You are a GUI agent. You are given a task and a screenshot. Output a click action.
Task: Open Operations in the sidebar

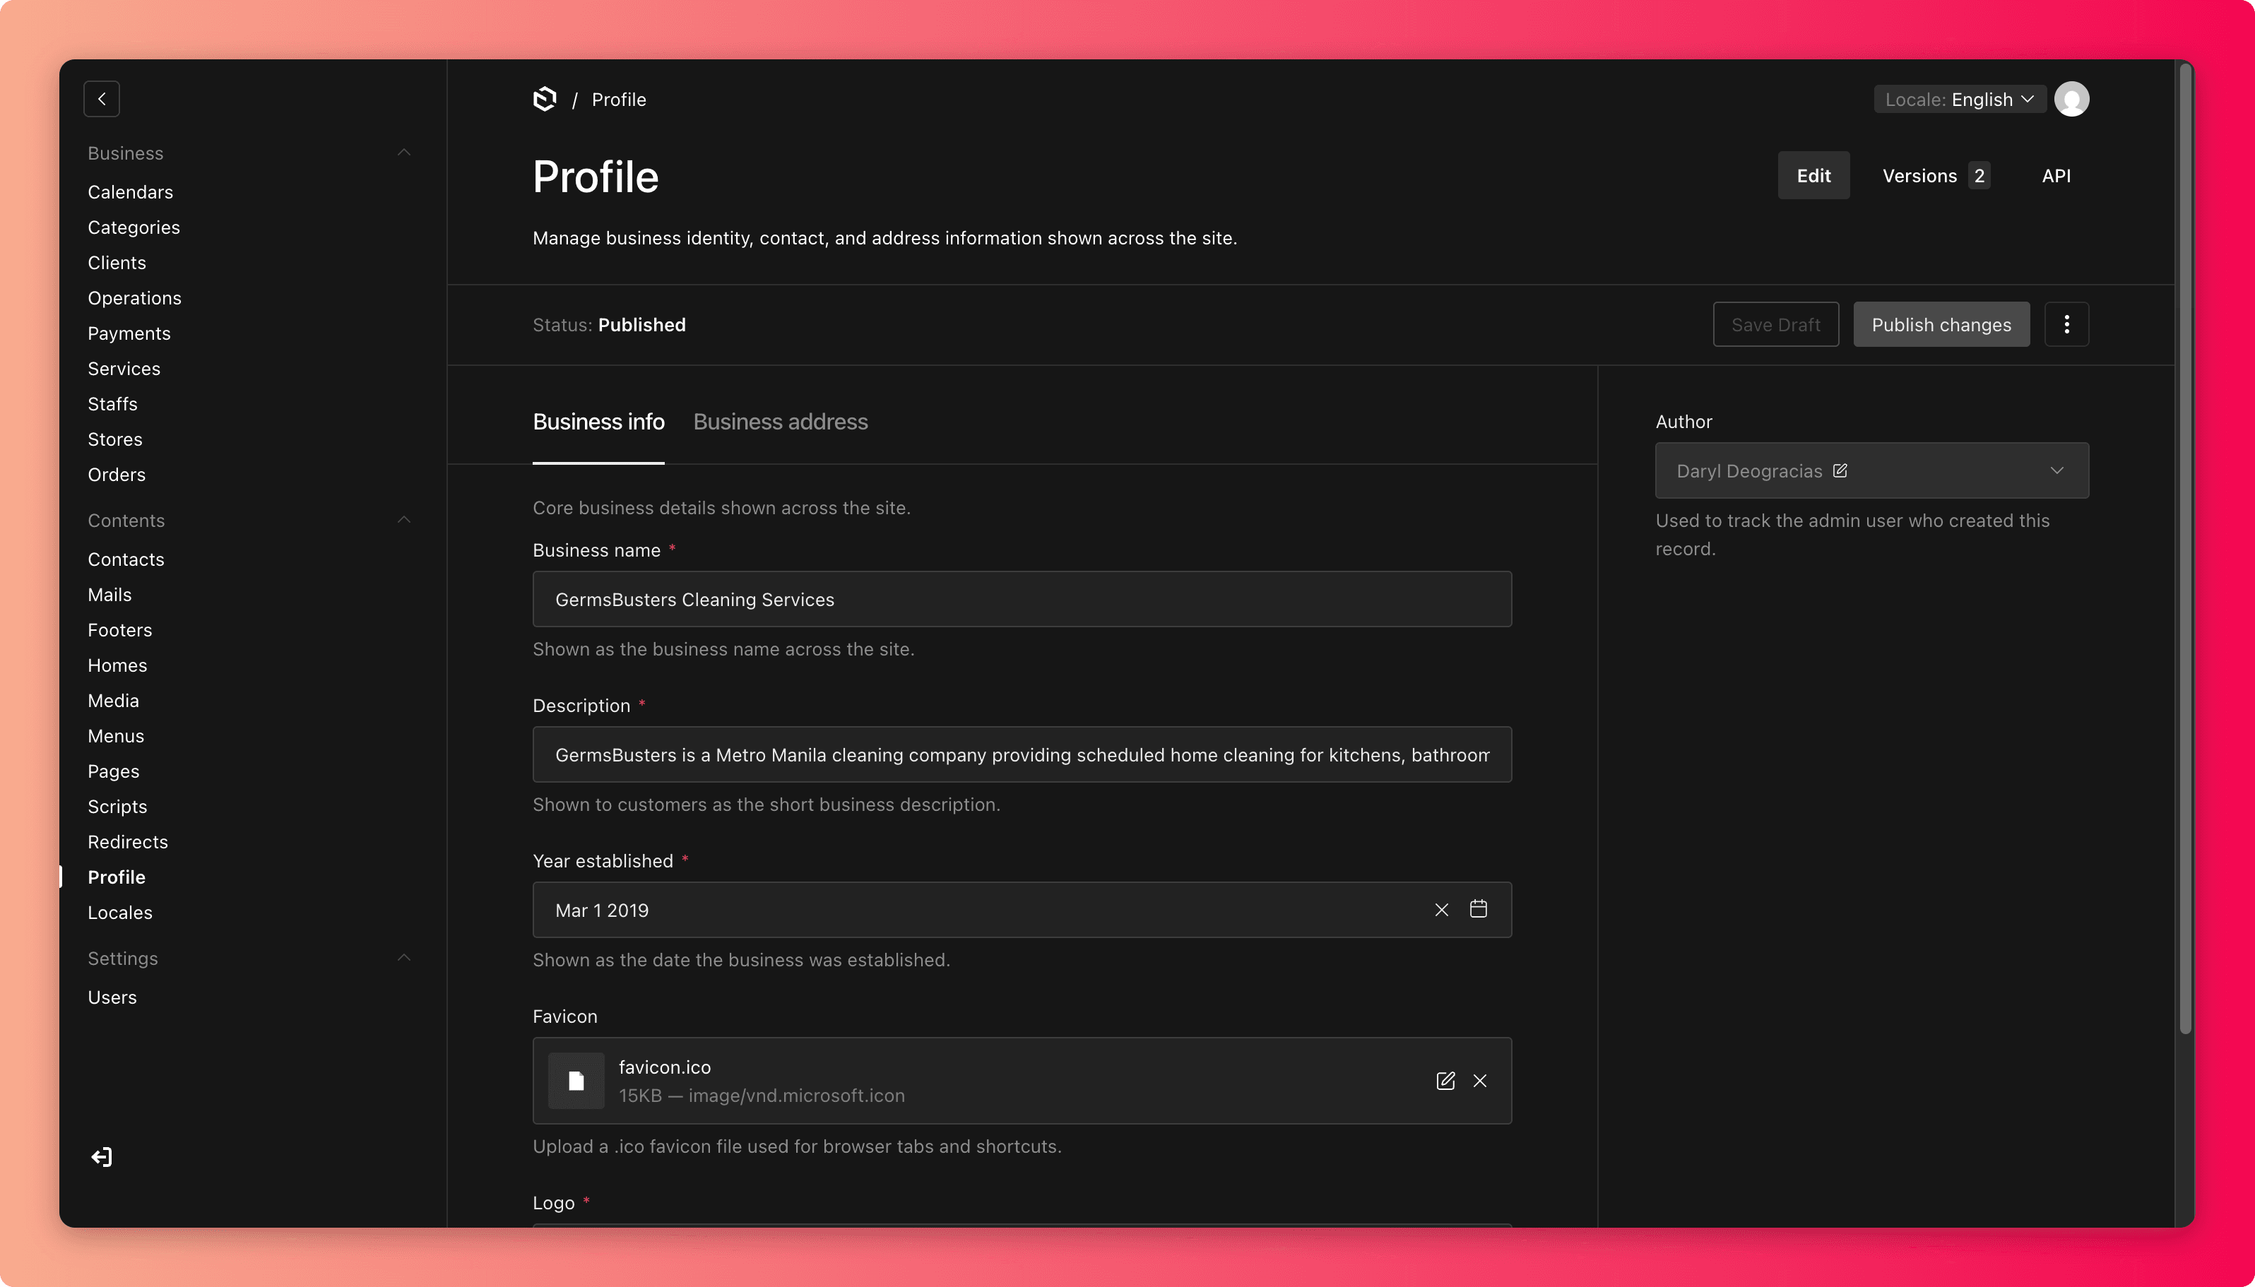pos(134,298)
